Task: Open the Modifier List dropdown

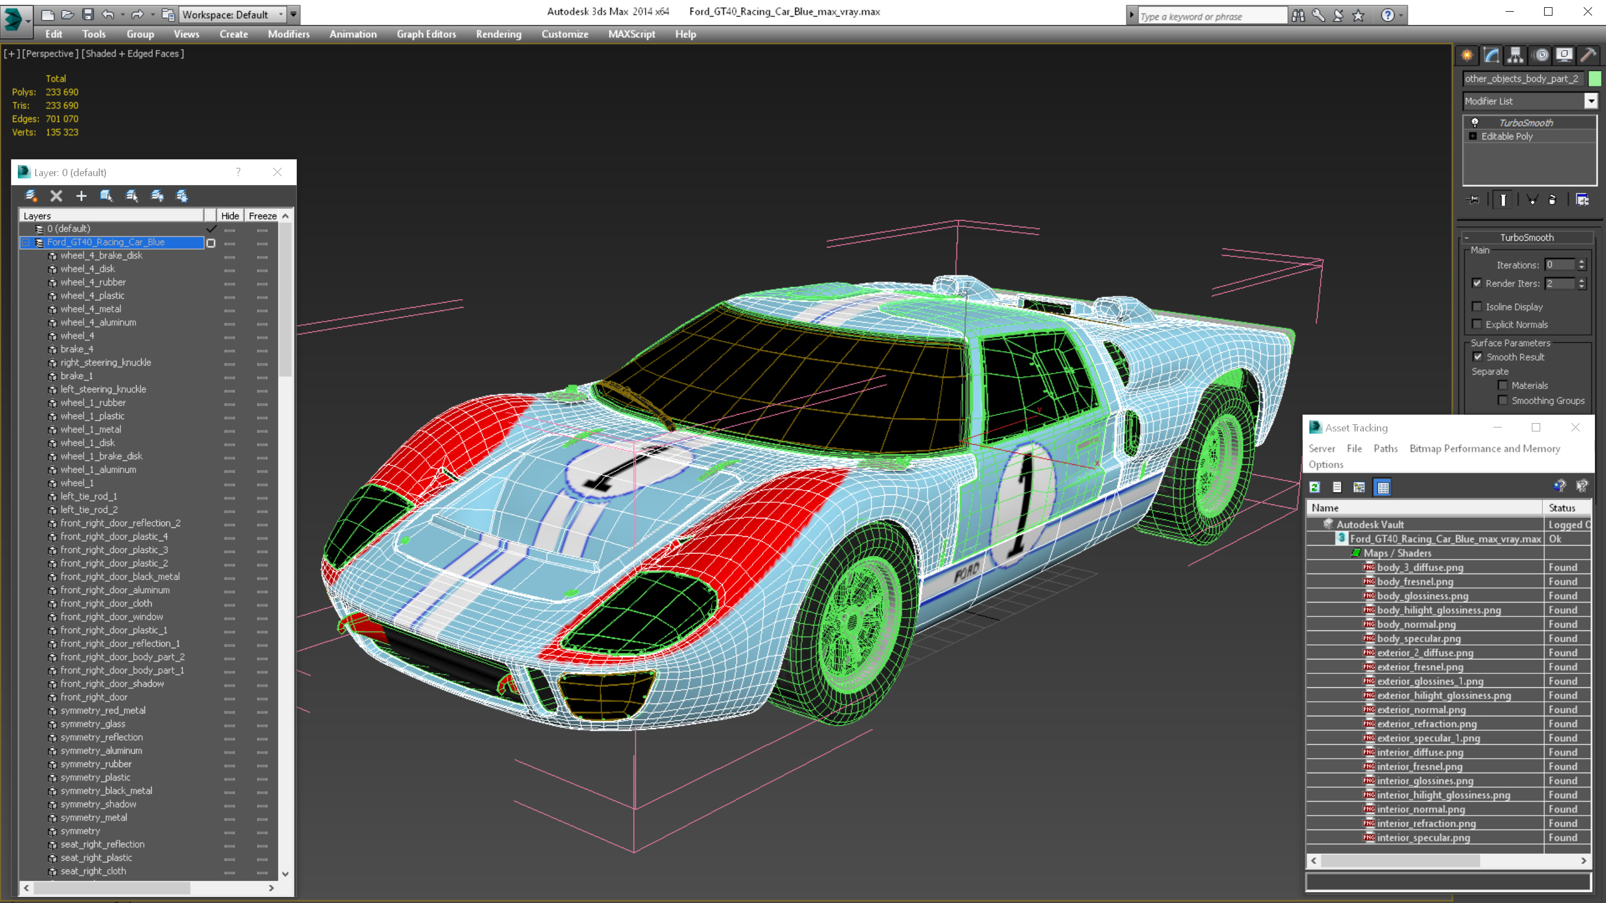Action: 1591,101
